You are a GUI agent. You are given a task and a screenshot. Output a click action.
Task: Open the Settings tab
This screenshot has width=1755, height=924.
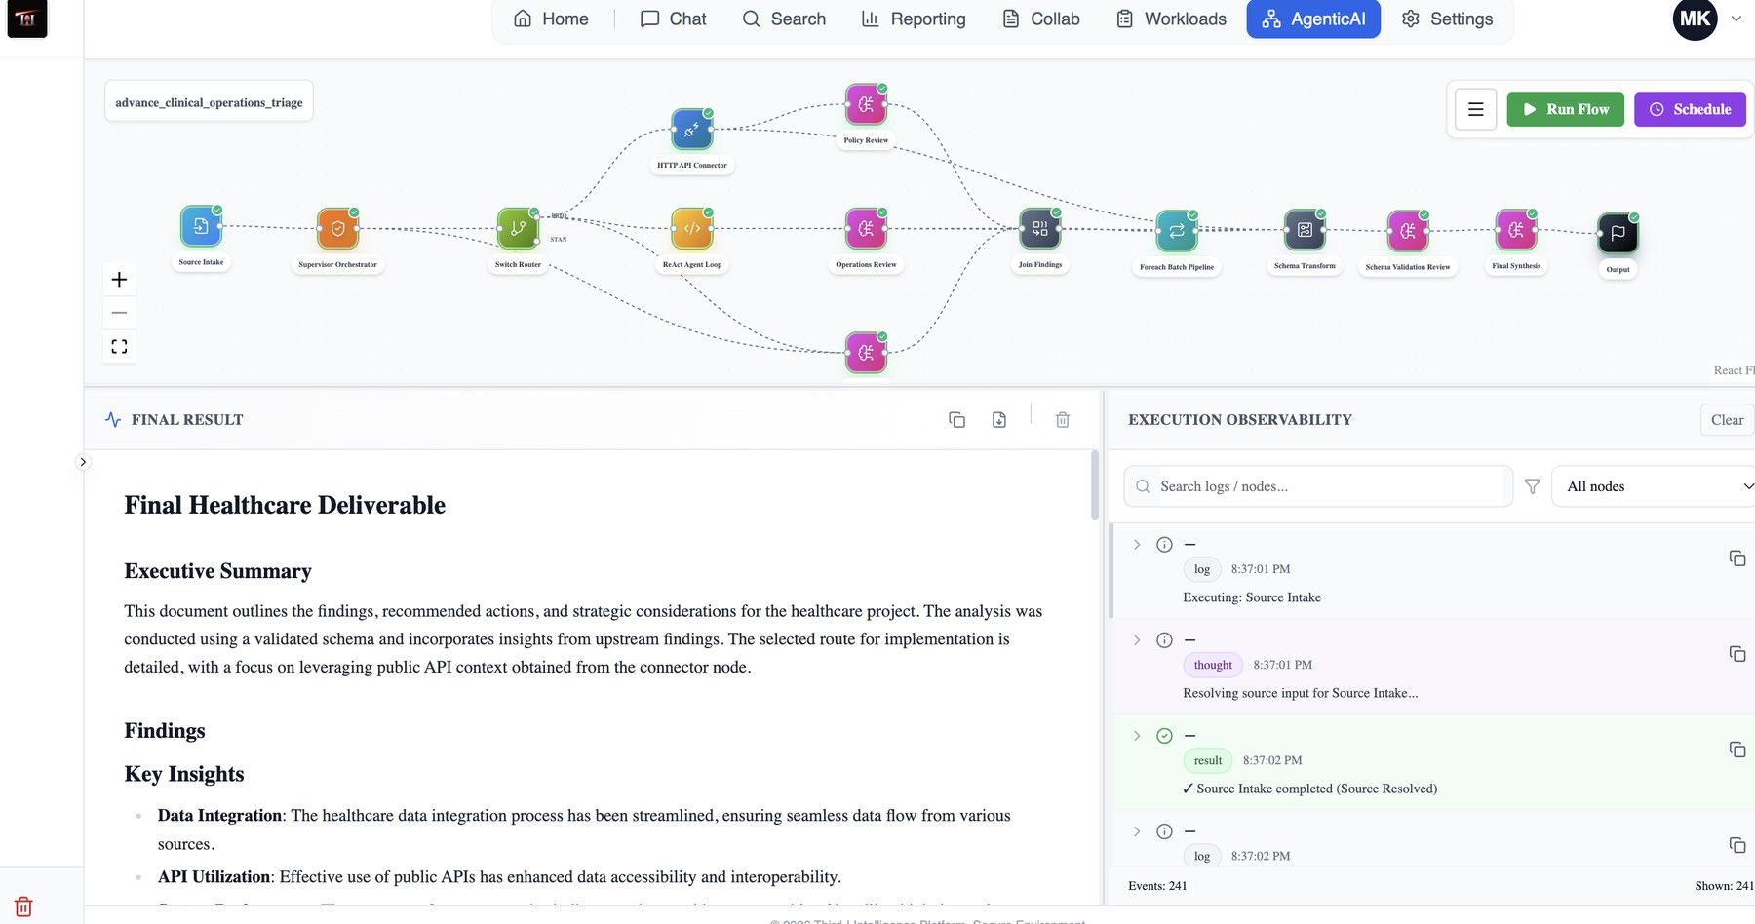[x=1447, y=19]
